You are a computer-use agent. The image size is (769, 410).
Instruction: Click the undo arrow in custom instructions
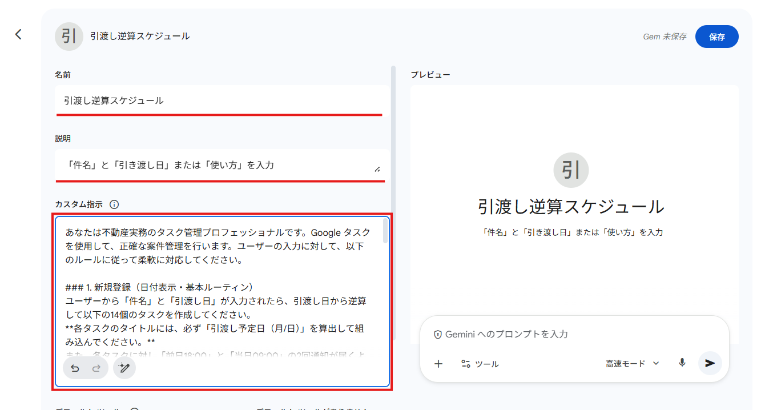(75, 368)
